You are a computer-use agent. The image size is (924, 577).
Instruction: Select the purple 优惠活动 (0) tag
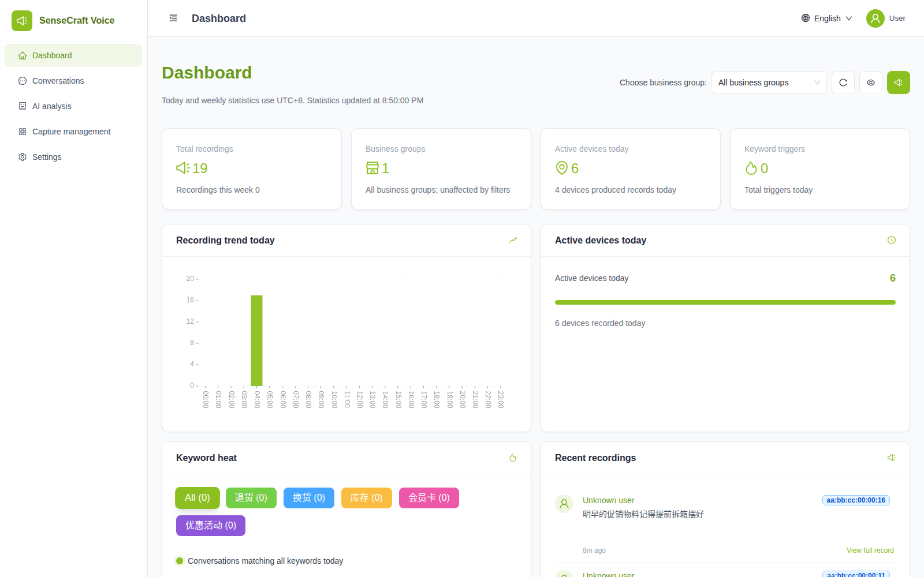pyautogui.click(x=211, y=526)
